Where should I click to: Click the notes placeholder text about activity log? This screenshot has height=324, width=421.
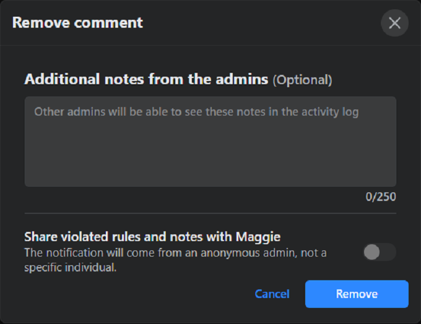[x=196, y=112]
